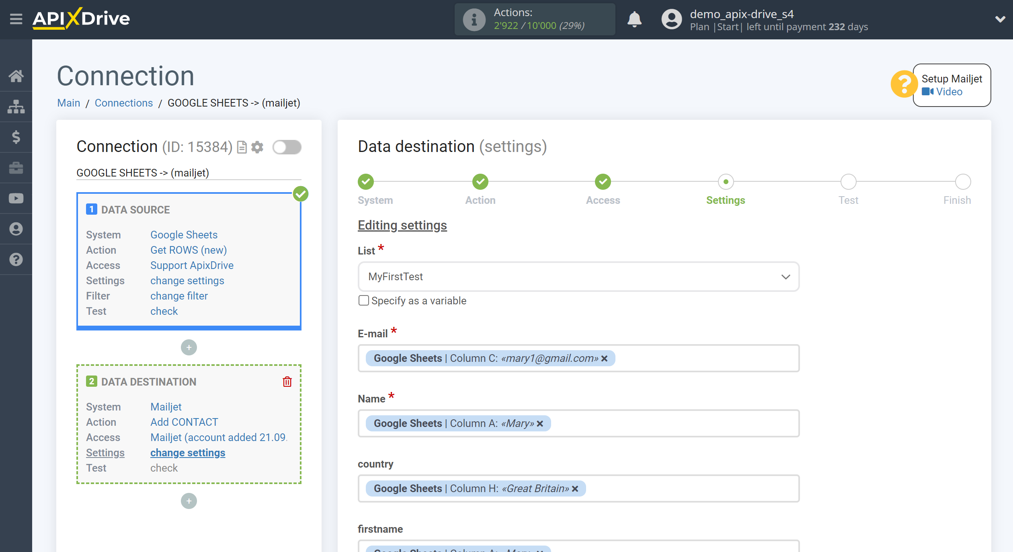
Task: Open the profile sidebar icon
Action: click(16, 229)
